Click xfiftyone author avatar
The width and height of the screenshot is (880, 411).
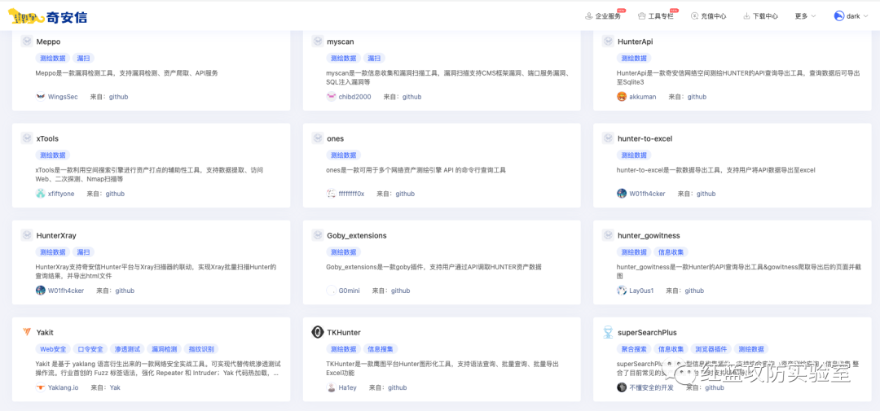(41, 194)
